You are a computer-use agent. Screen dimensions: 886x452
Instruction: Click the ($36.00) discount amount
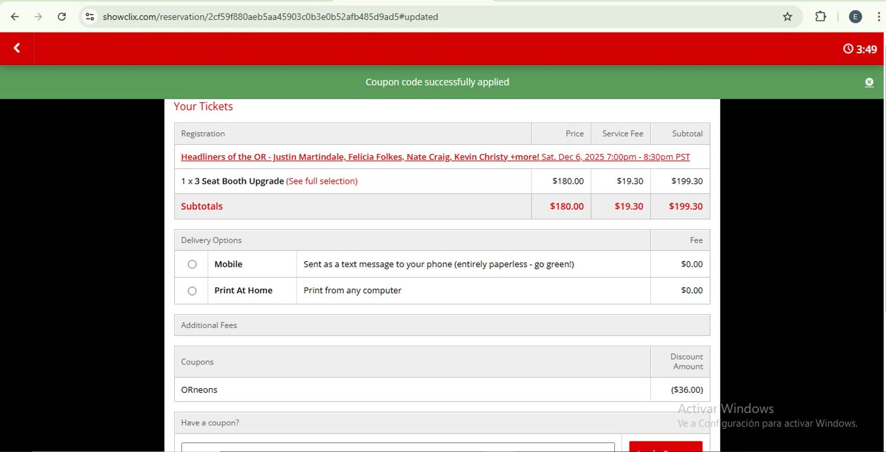687,390
